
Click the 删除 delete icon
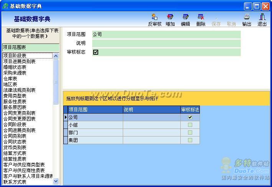201,17
